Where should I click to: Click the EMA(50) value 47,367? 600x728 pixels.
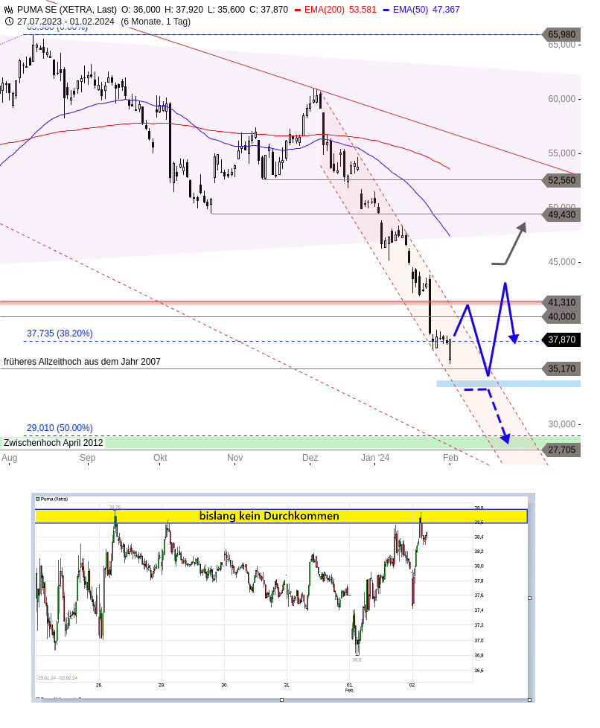click(x=446, y=9)
